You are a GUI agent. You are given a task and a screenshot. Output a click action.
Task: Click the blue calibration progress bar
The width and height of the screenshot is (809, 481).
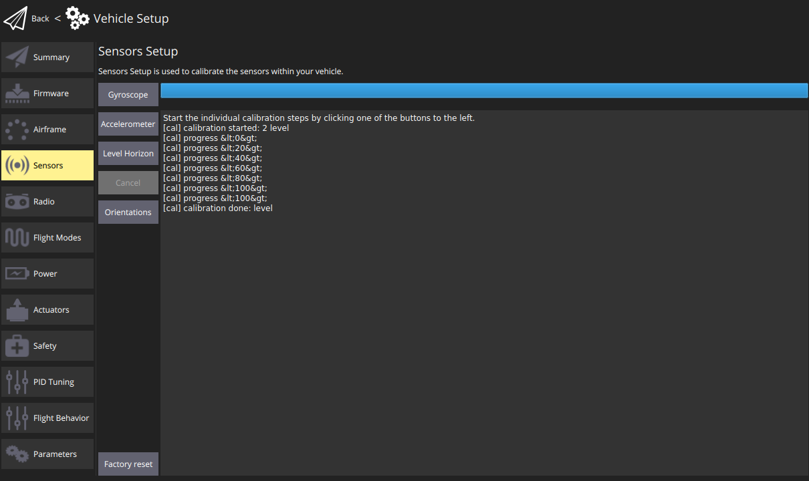coord(484,91)
